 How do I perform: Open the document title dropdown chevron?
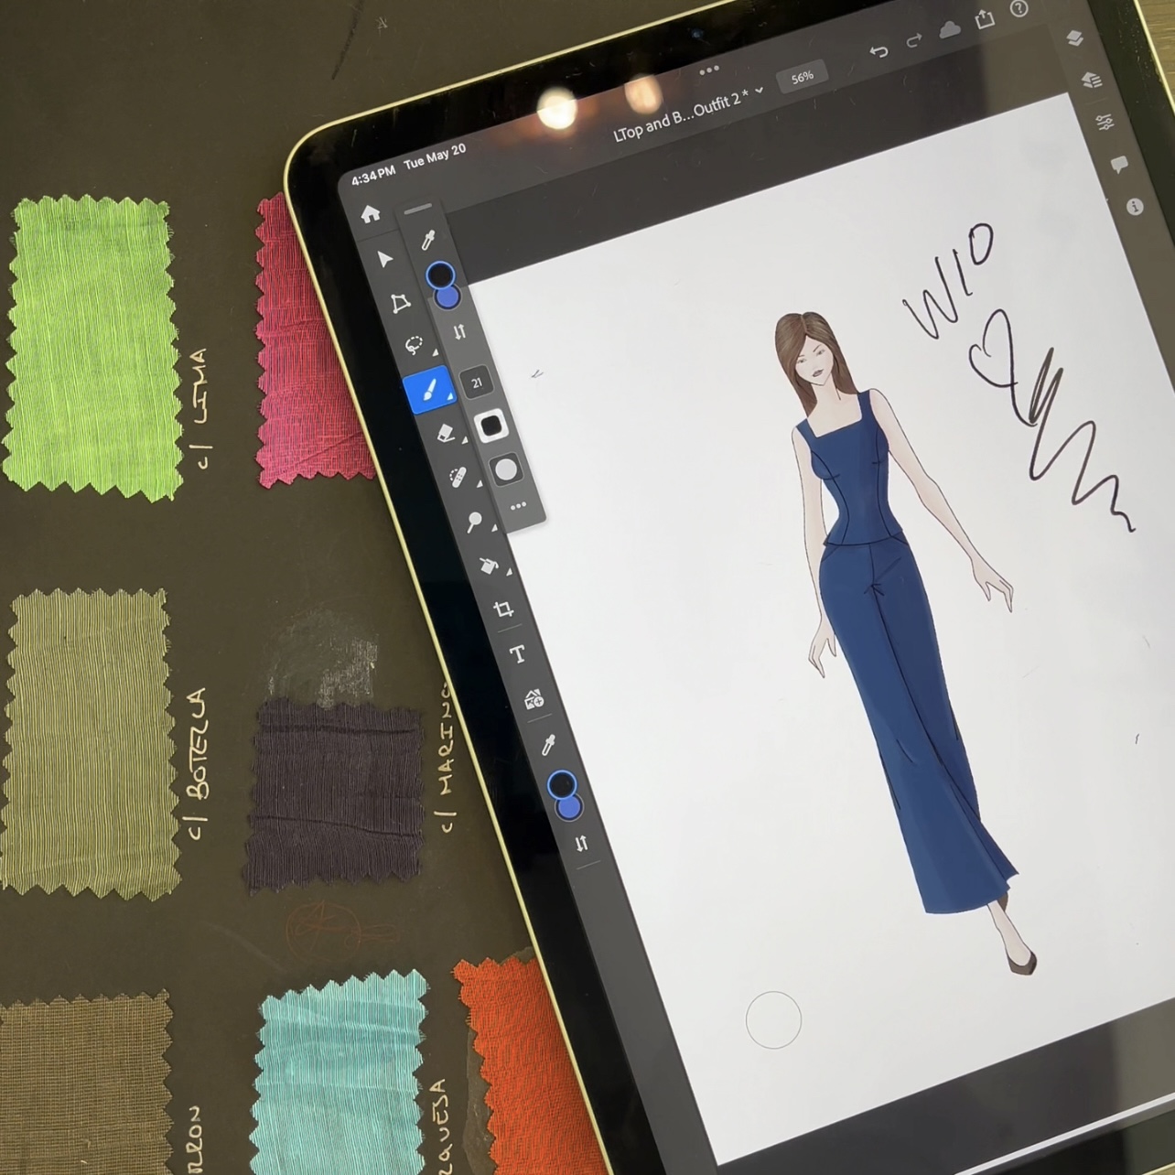759,91
